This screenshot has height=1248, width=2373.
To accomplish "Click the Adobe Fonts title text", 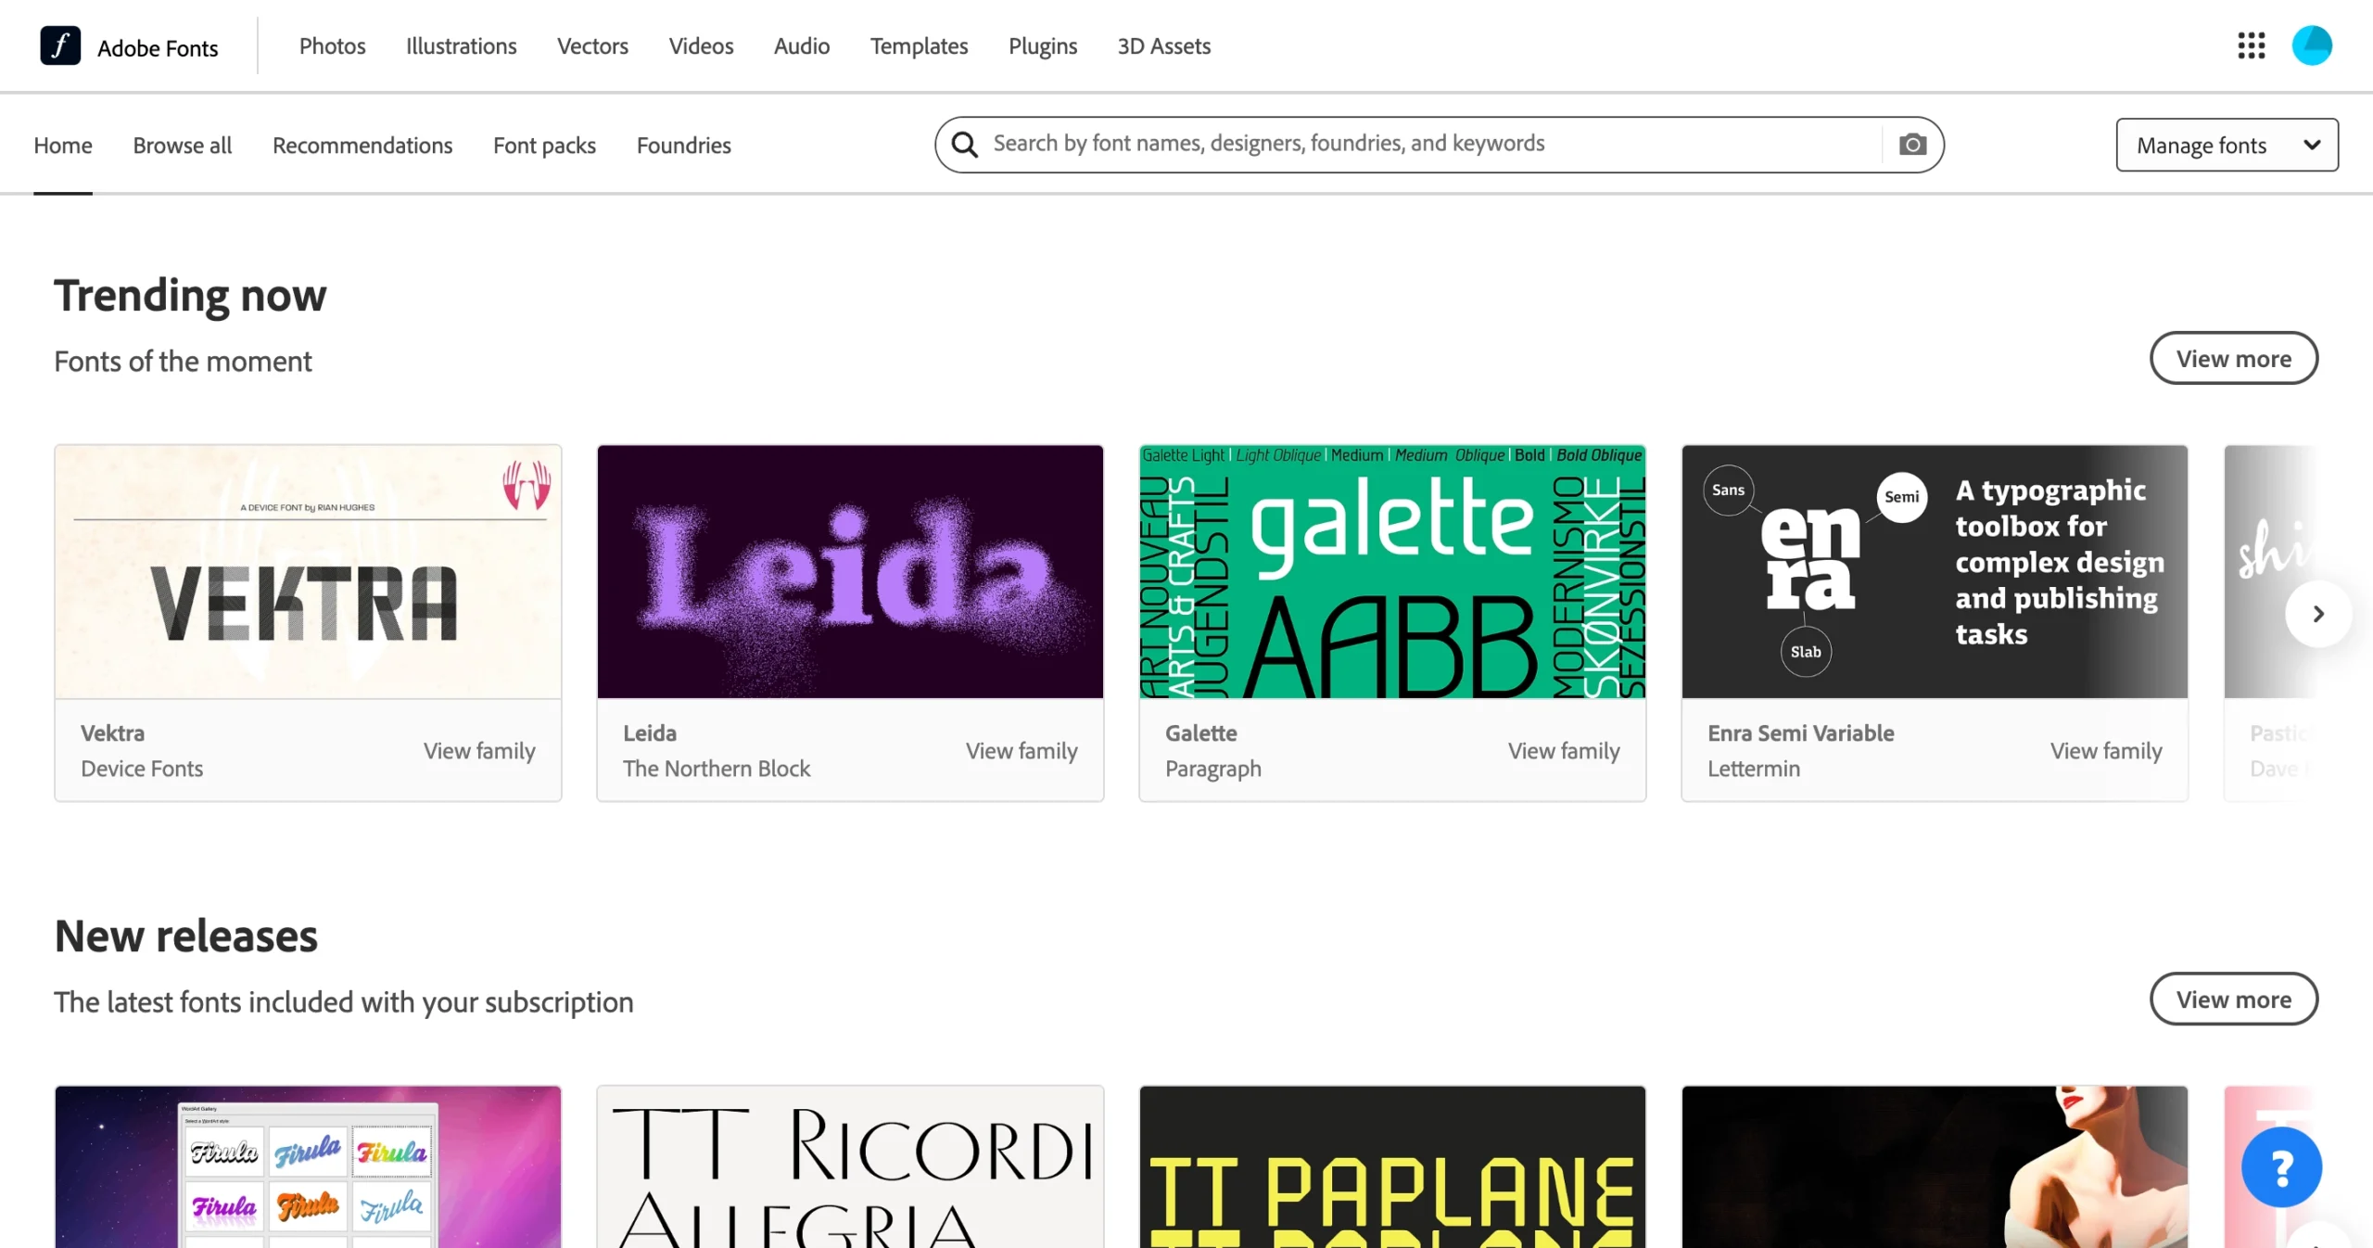I will pyautogui.click(x=158, y=47).
